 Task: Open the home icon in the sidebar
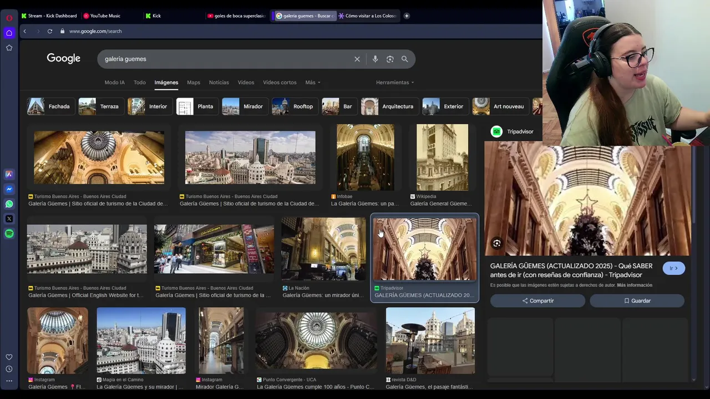point(9,33)
